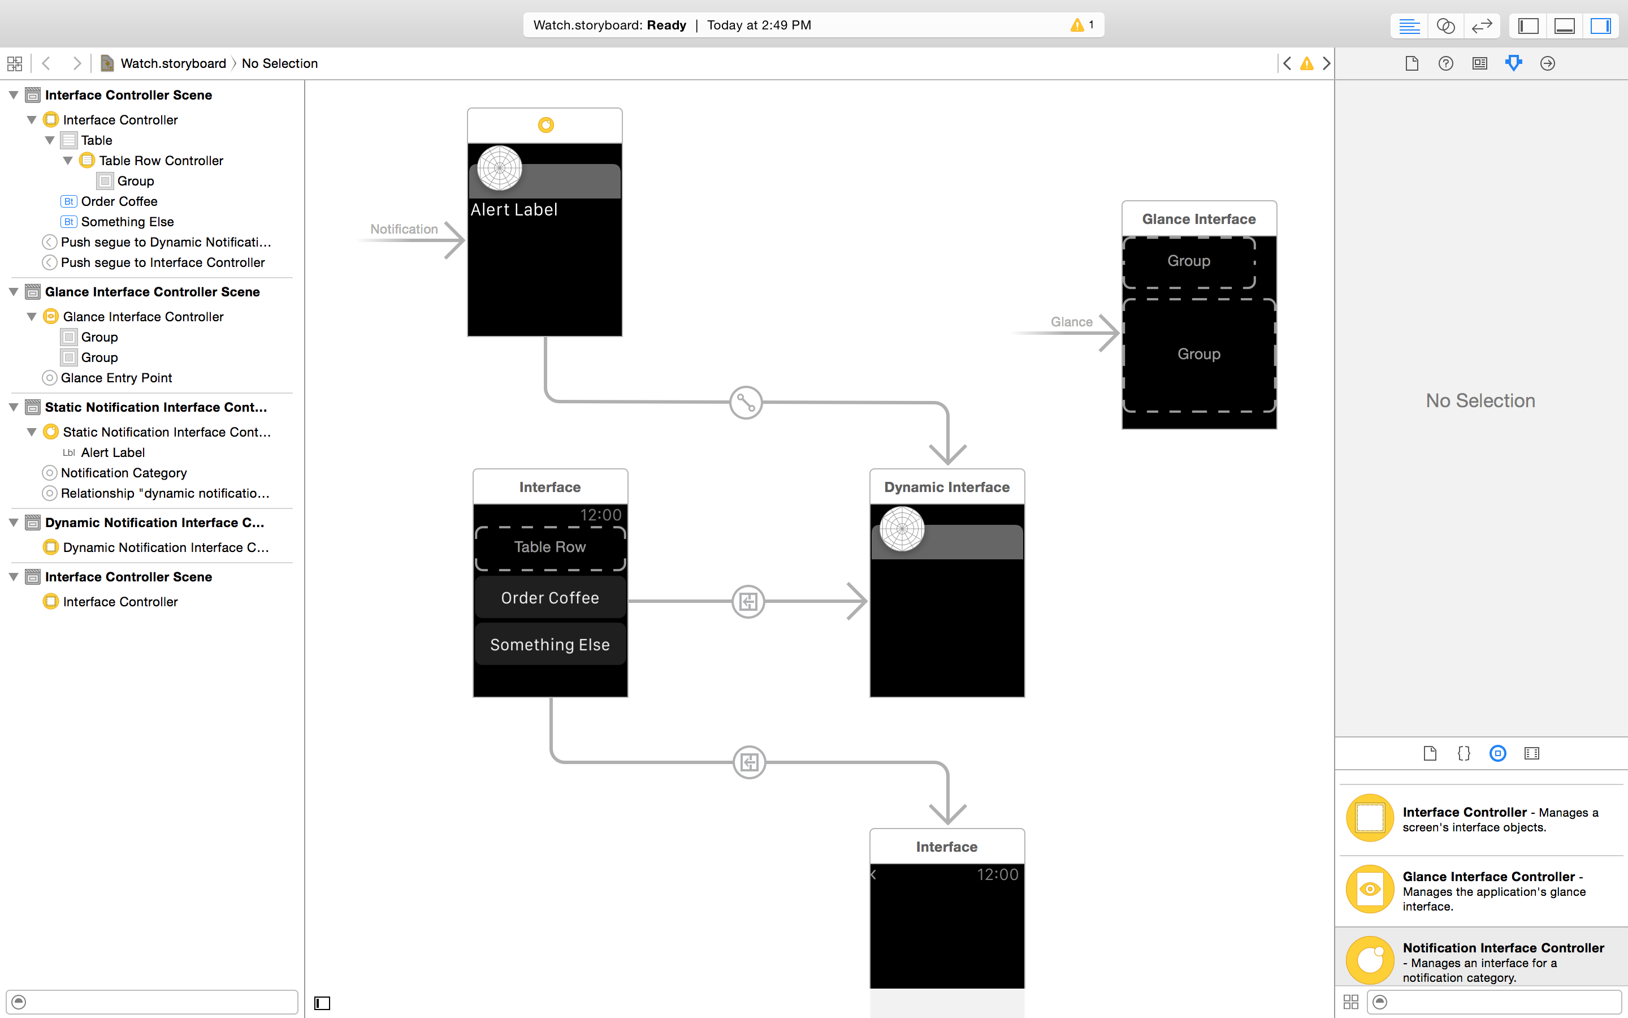The image size is (1628, 1018).
Task: Go forward in editor history
Action: [x=77, y=63]
